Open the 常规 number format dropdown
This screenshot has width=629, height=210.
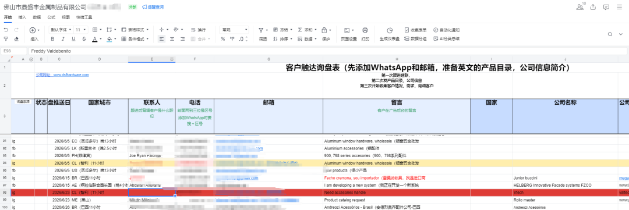(x=234, y=30)
